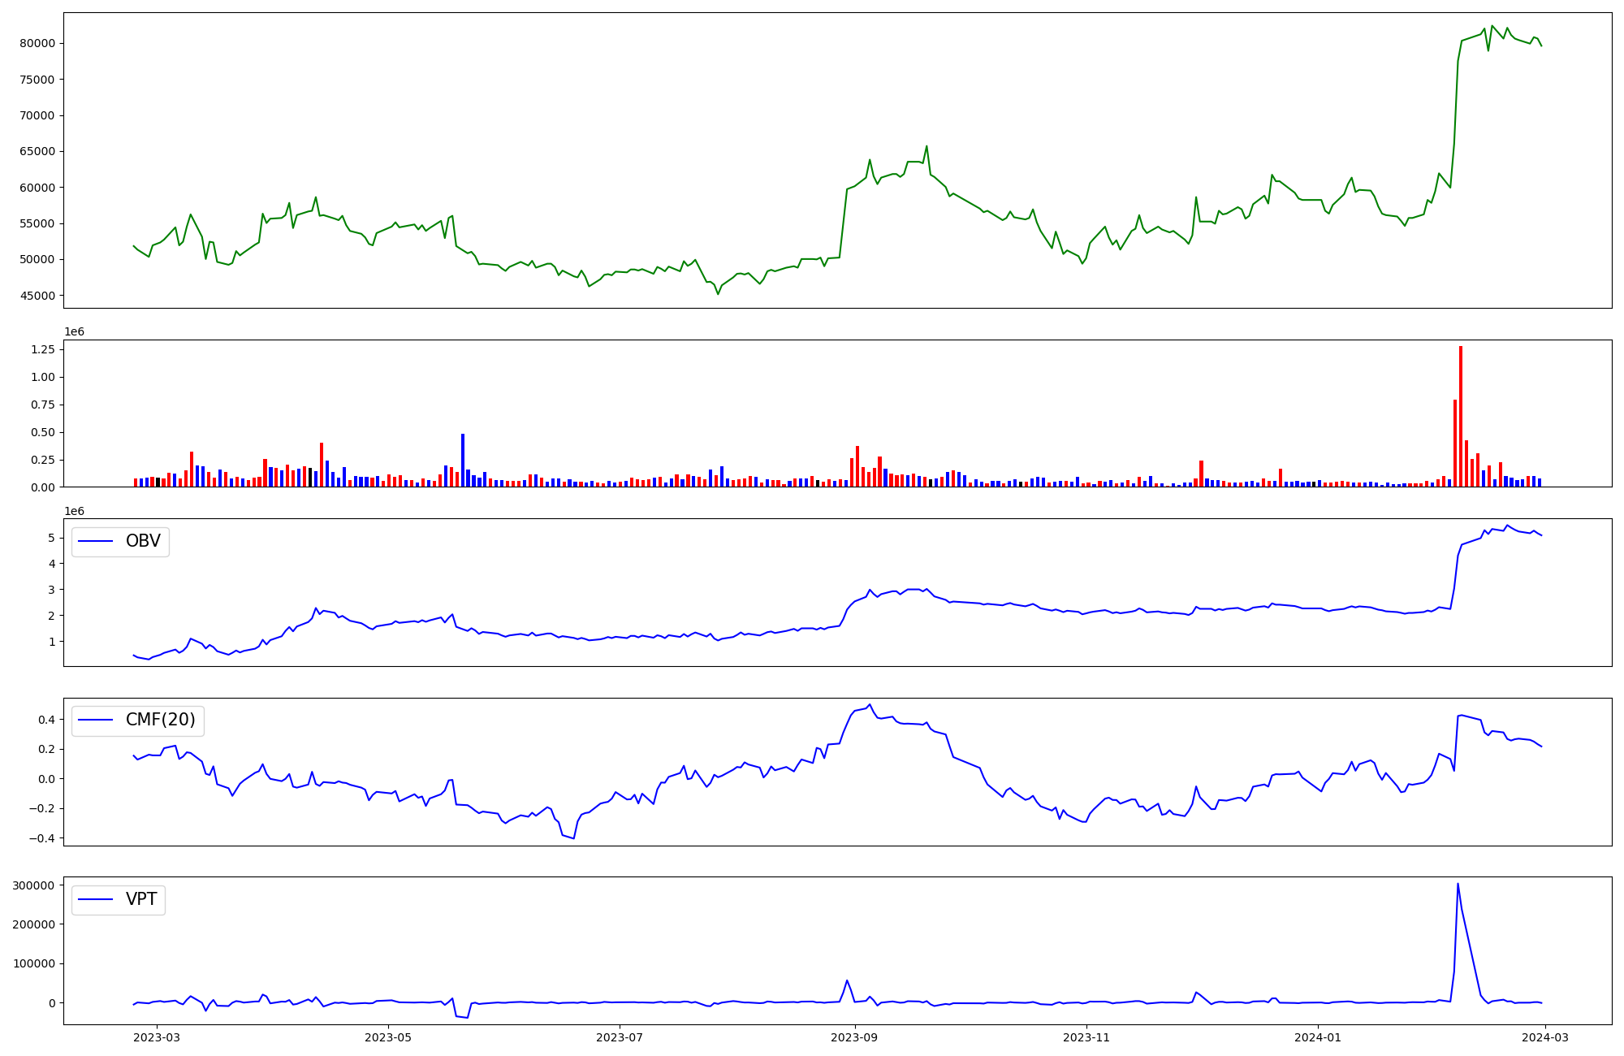Click the 2023-03 date tick label

[157, 1037]
